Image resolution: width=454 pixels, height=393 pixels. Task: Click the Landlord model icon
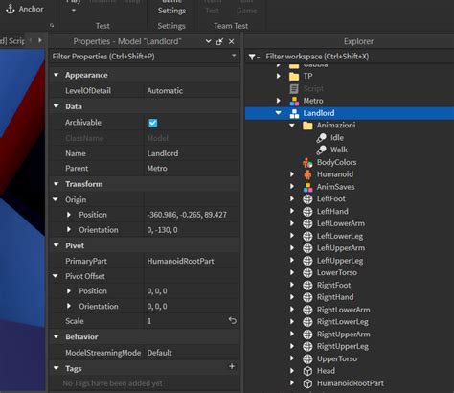tap(294, 113)
